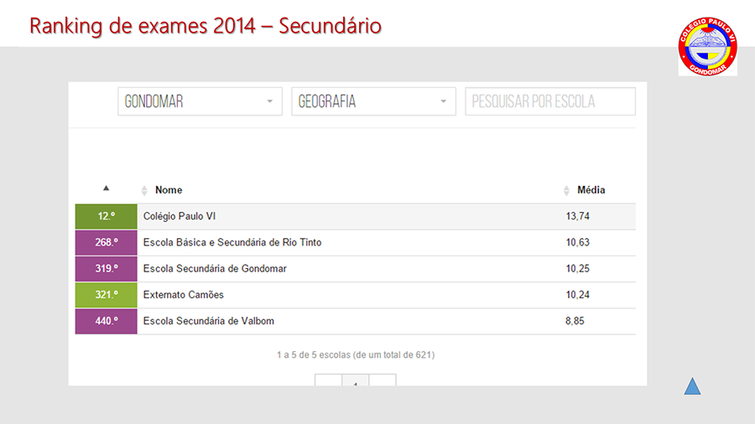Click the next page pagination button
The image size is (755, 424).
pyautogui.click(x=383, y=380)
